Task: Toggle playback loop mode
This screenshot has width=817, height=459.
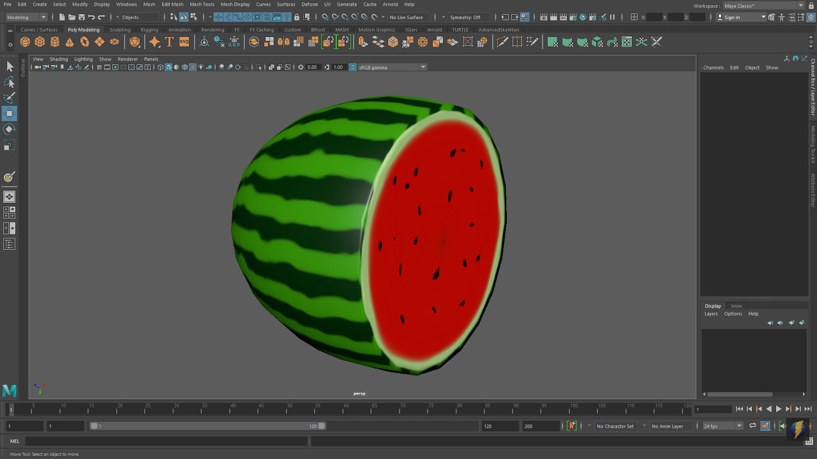Action: (753, 426)
